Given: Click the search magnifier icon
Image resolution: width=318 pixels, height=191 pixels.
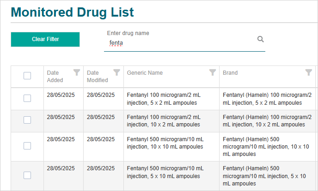Looking at the screenshot, I should point(260,39).
